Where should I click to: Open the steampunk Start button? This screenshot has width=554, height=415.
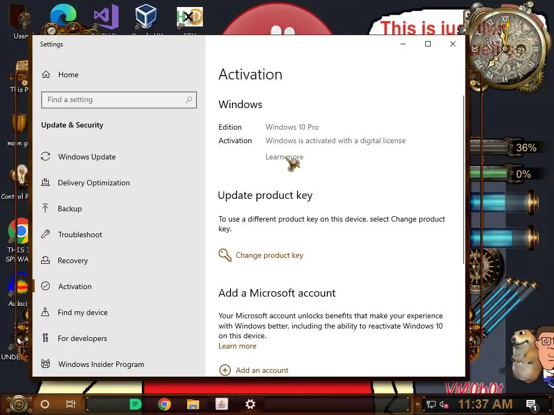(19, 404)
